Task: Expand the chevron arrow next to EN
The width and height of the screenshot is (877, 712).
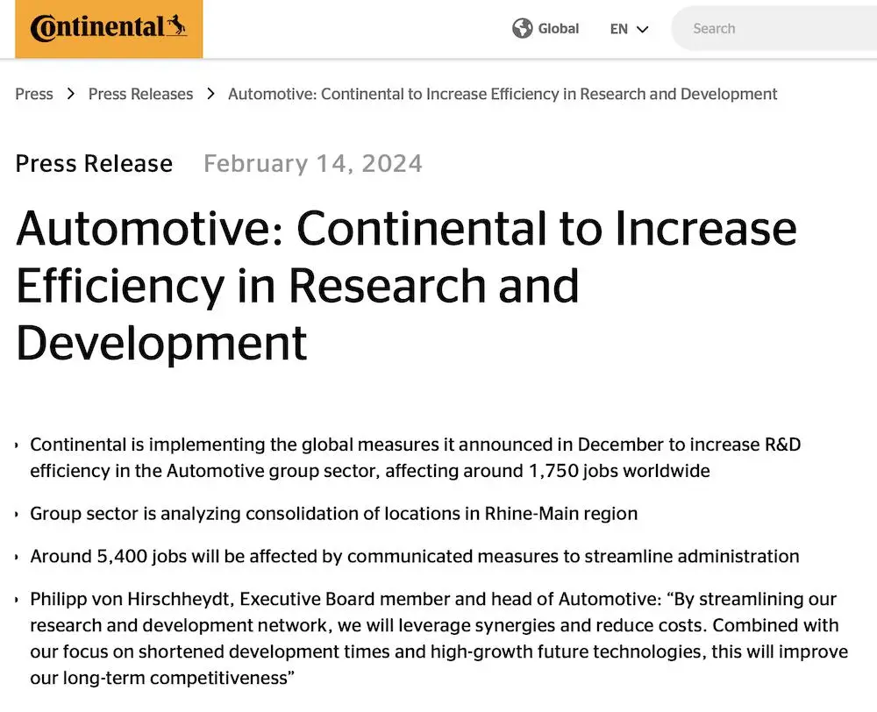Action: point(642,29)
